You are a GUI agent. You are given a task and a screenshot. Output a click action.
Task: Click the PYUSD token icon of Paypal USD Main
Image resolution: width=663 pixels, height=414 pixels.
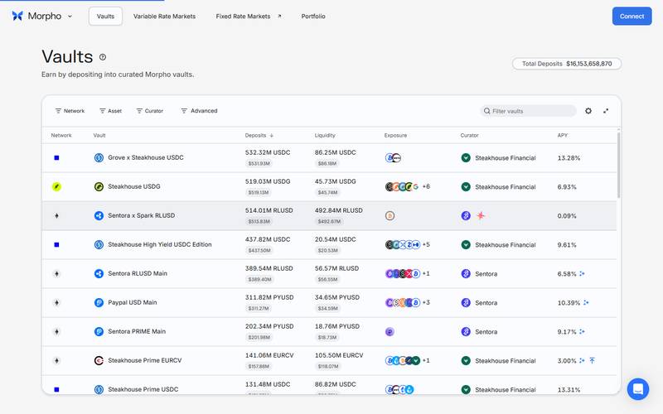coord(99,302)
